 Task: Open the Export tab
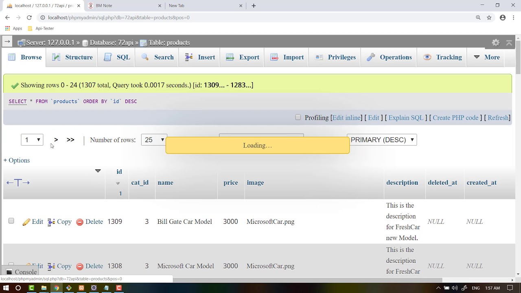coord(243,57)
